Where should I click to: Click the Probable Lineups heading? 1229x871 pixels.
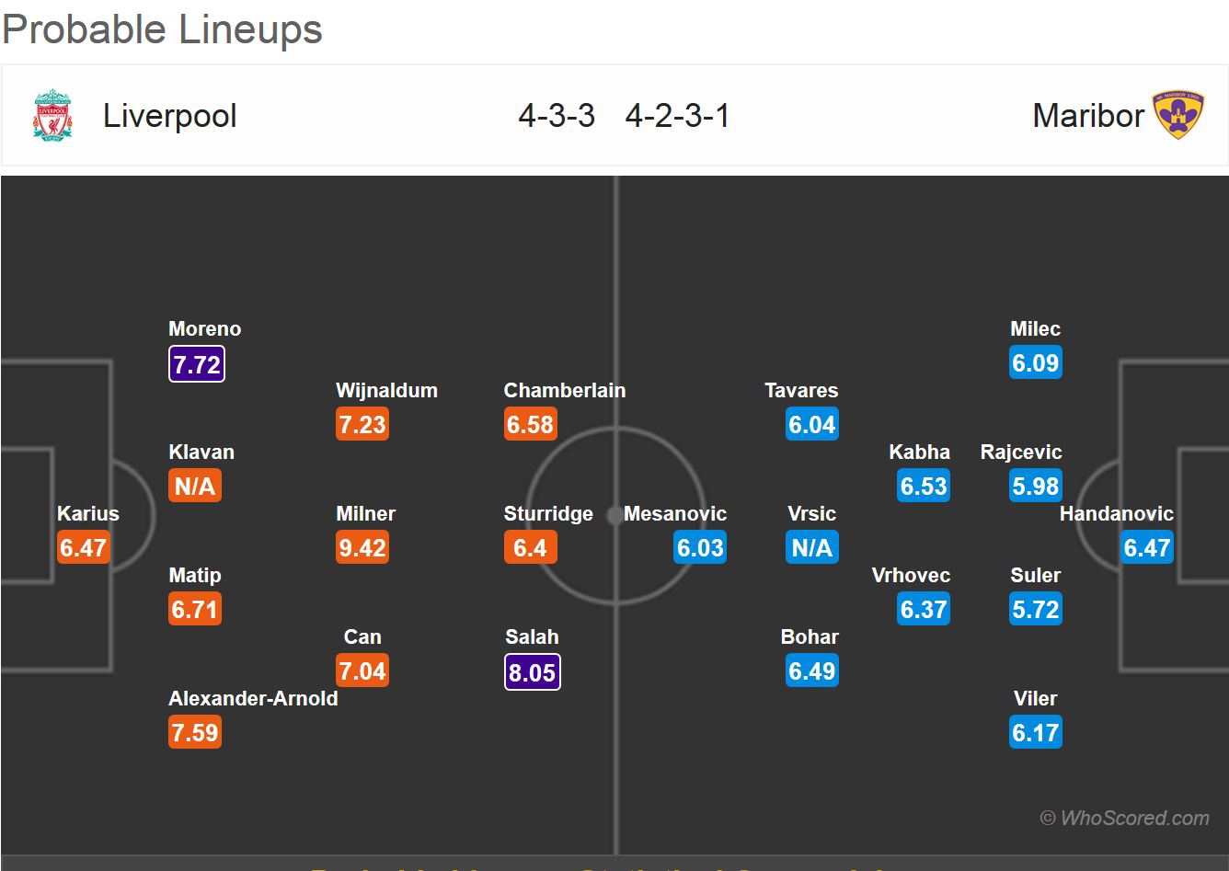point(163,29)
